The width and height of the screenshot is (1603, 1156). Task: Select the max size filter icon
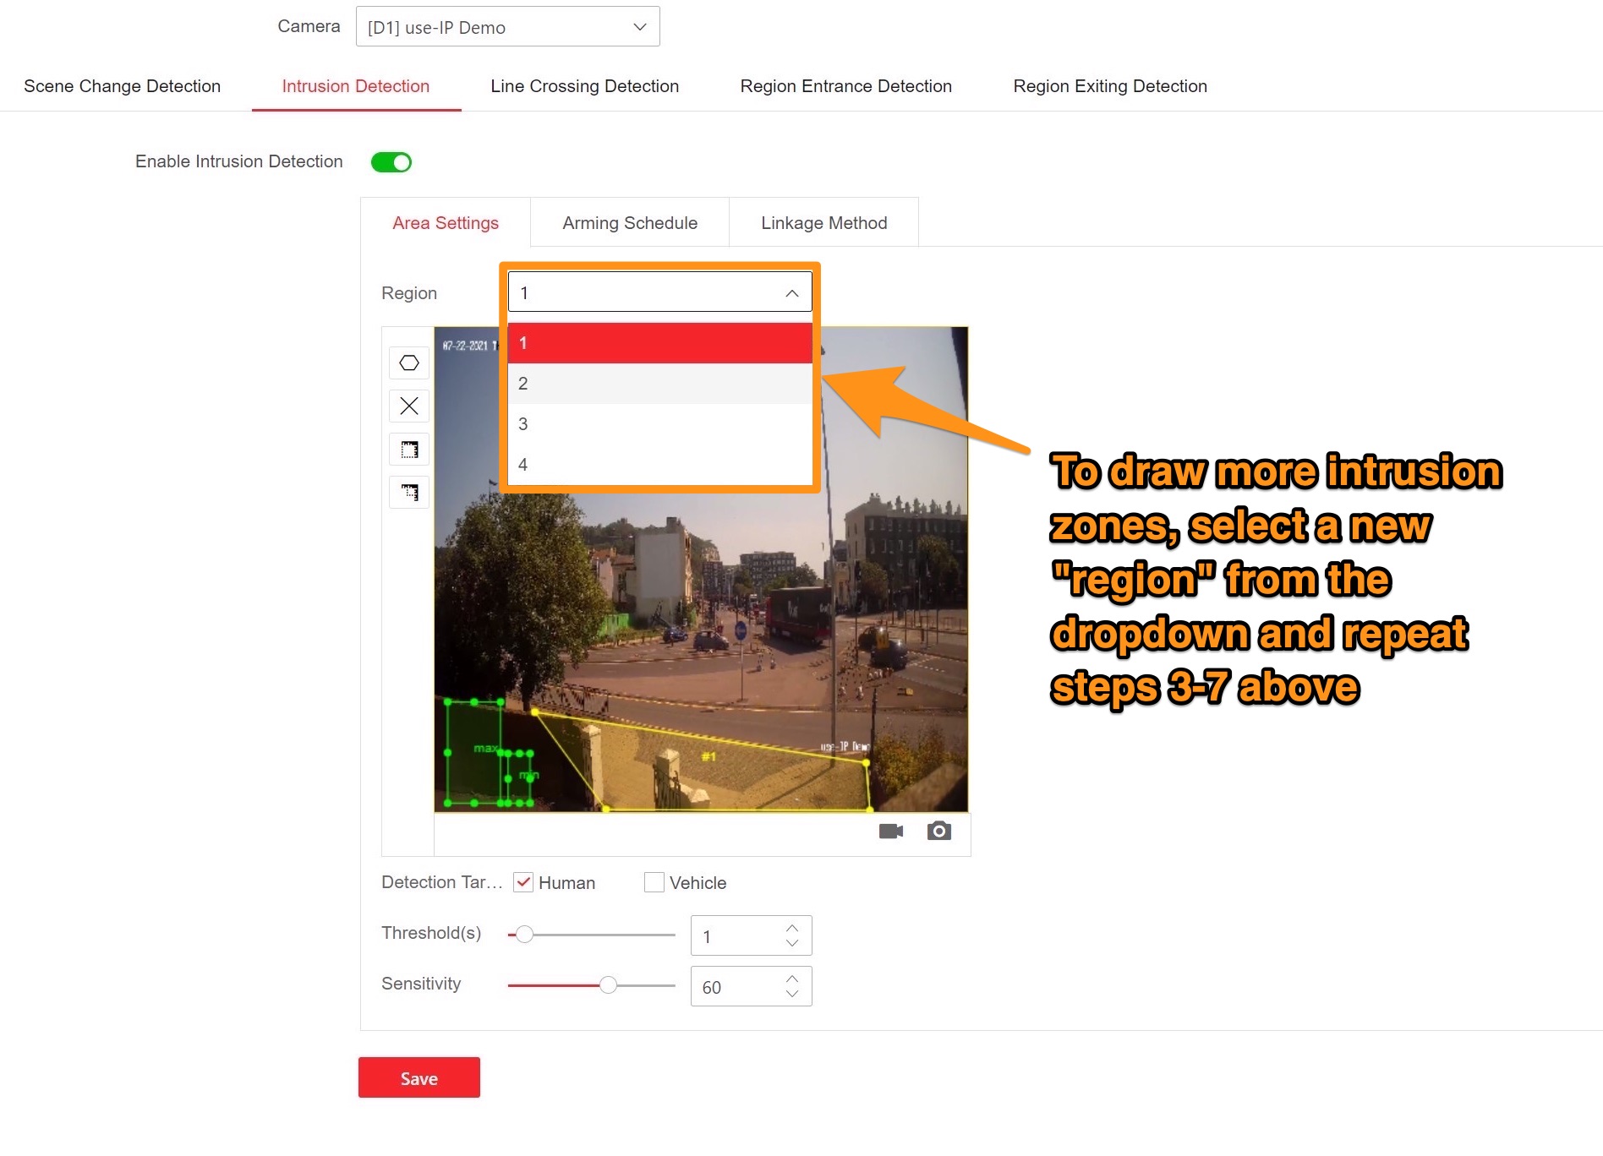click(x=409, y=450)
